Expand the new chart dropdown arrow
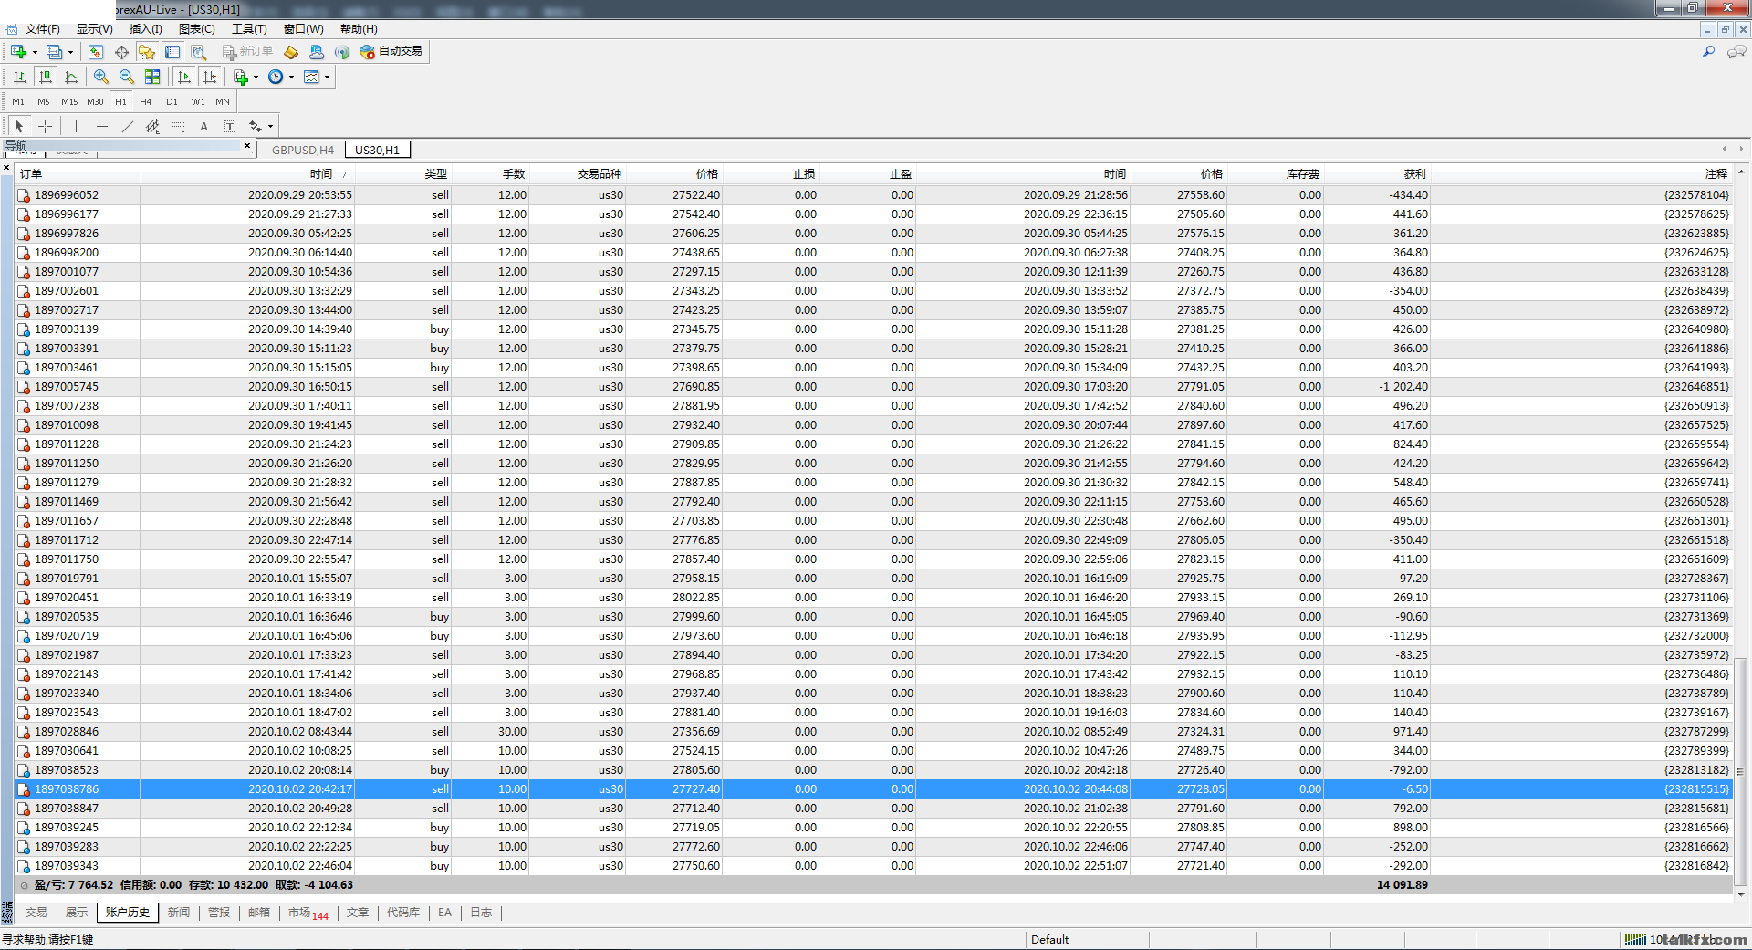1752x950 pixels. tap(35, 53)
